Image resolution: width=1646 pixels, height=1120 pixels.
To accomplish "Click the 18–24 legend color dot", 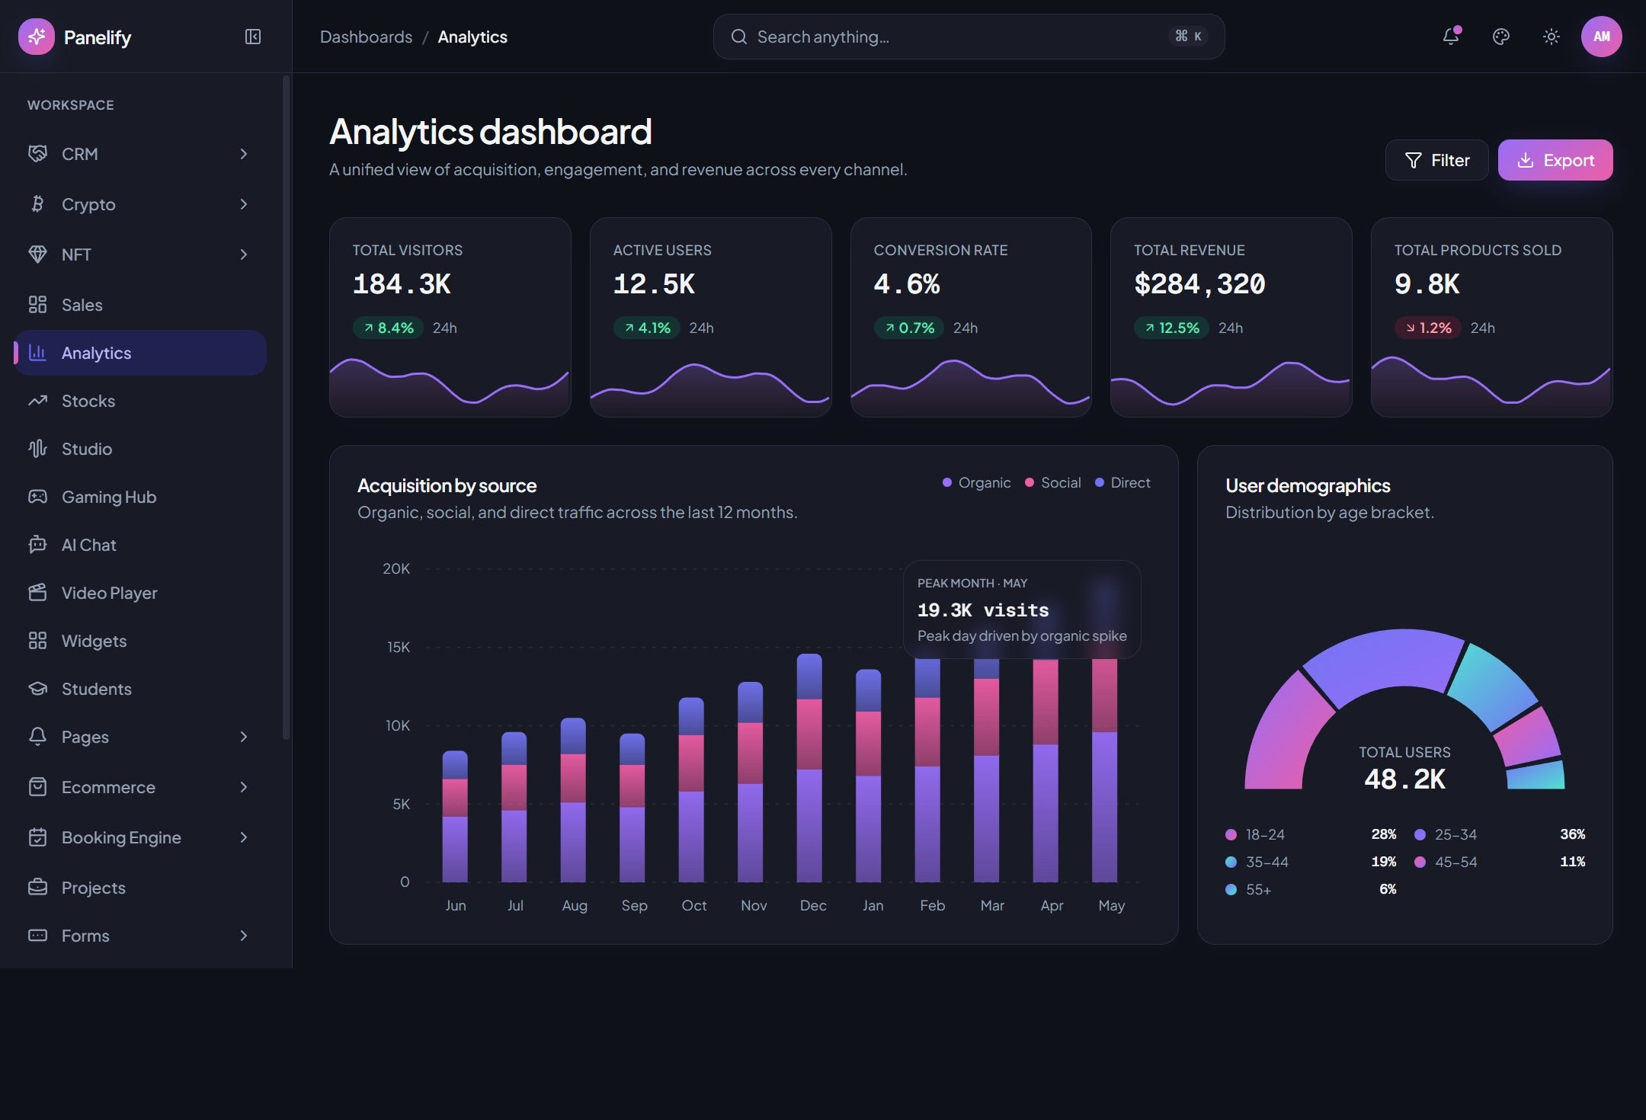I will pyautogui.click(x=1231, y=834).
